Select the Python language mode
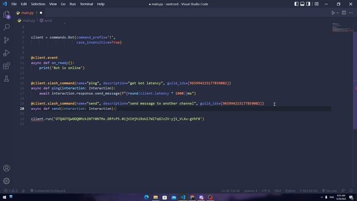This screenshot has height=201, width=357. [291, 190]
